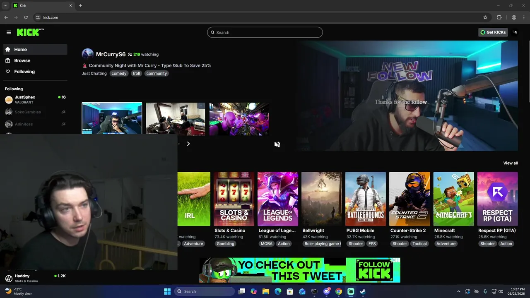The image size is (530, 298).
Task: Select the troll tag
Action: 136,73
